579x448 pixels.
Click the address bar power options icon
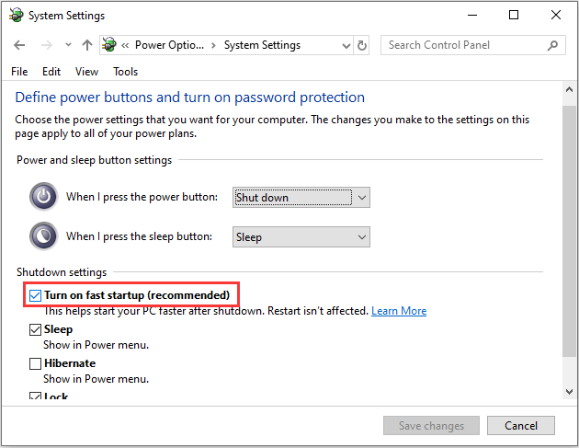[x=109, y=45]
